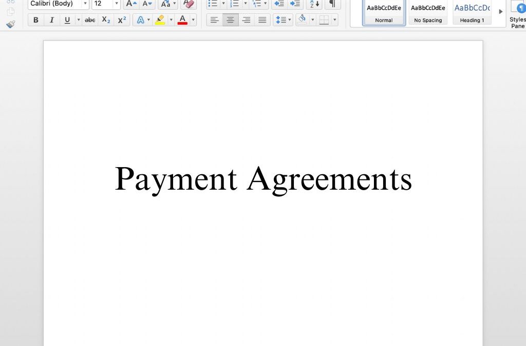Justify text alignment
Image resolution: width=526 pixels, height=346 pixels.
point(262,20)
